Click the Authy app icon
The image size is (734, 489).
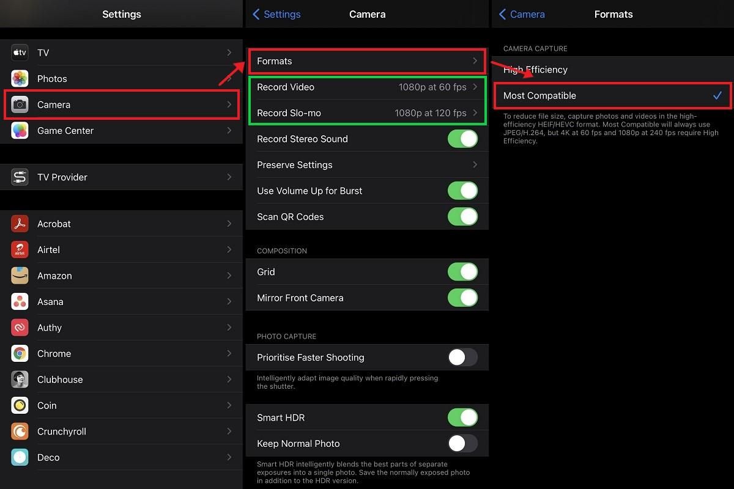pyautogui.click(x=20, y=328)
